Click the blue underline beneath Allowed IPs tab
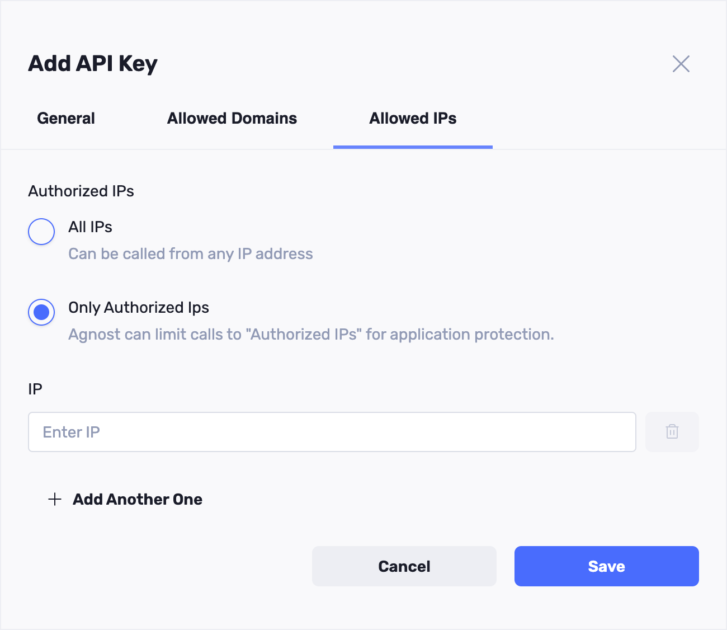The height and width of the screenshot is (630, 727). (413, 147)
